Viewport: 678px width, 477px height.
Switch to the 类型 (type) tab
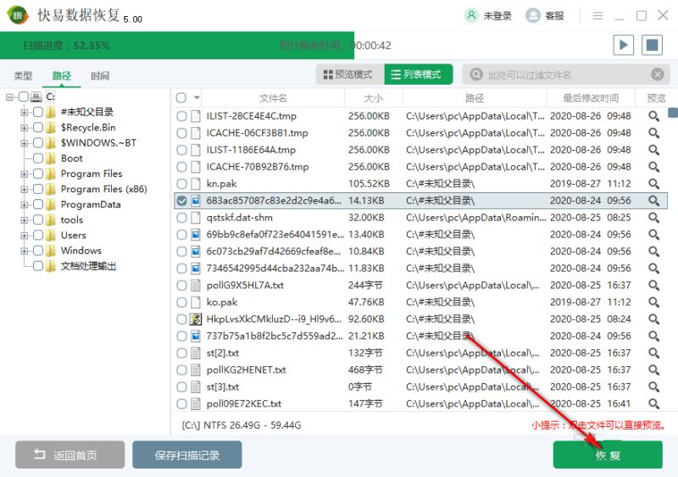(23, 75)
